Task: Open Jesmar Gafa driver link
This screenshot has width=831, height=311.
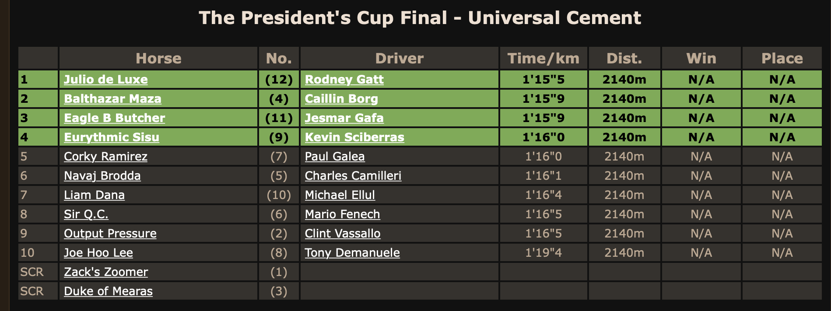Action: 344,118
